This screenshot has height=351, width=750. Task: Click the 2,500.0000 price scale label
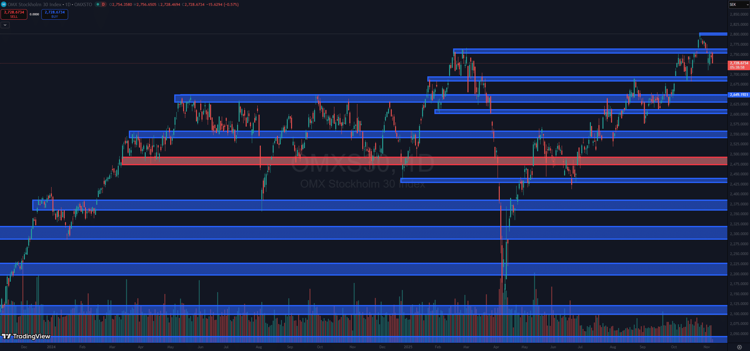pyautogui.click(x=739, y=154)
